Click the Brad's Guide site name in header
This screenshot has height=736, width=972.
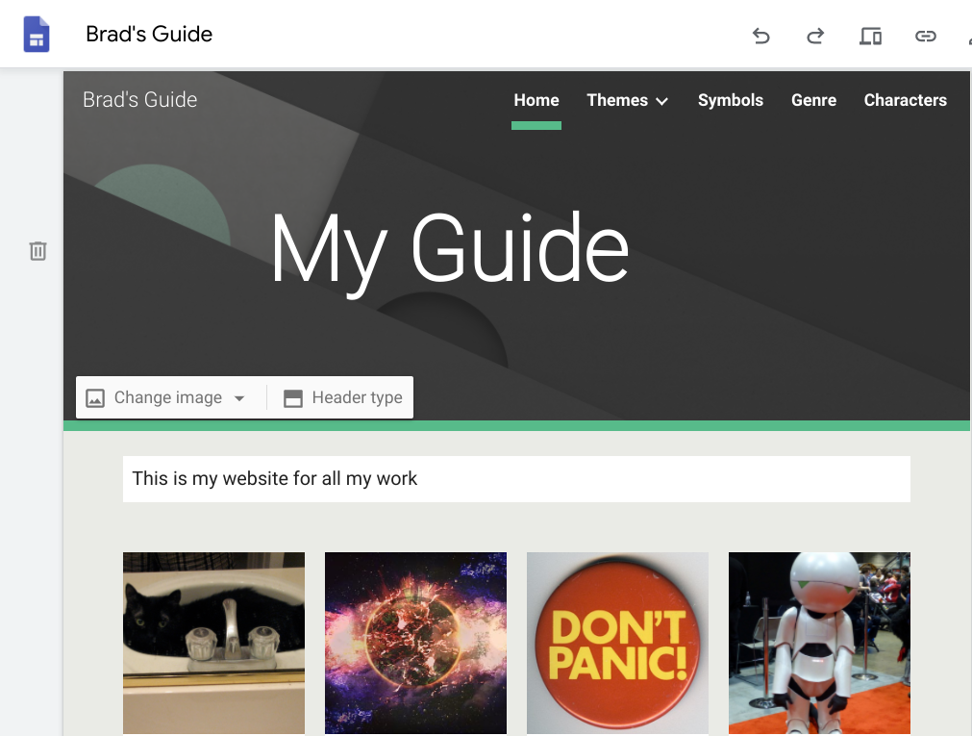pos(140,100)
